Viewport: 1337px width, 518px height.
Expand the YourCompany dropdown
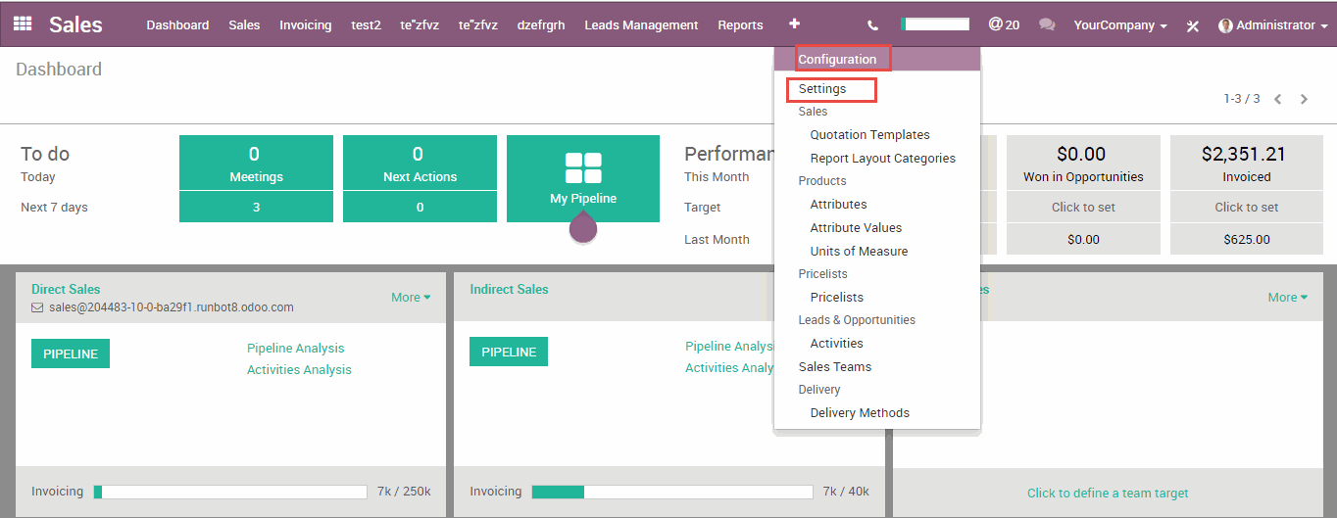(x=1119, y=25)
